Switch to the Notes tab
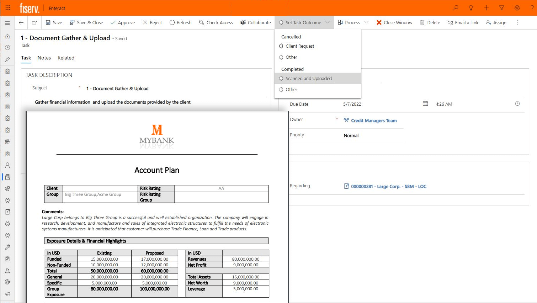The height and width of the screenshot is (303, 537). (x=44, y=58)
